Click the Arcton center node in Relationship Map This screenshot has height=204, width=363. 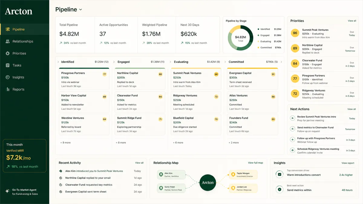pos(208,183)
